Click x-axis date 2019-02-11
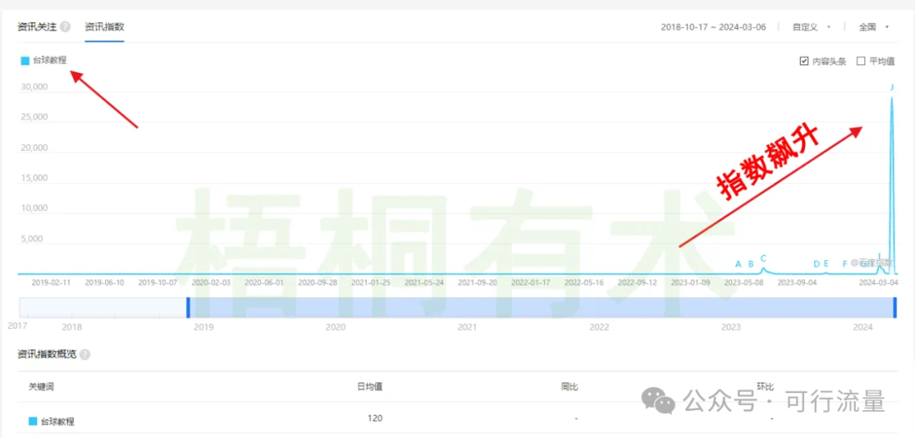The image size is (915, 438). coord(51,282)
